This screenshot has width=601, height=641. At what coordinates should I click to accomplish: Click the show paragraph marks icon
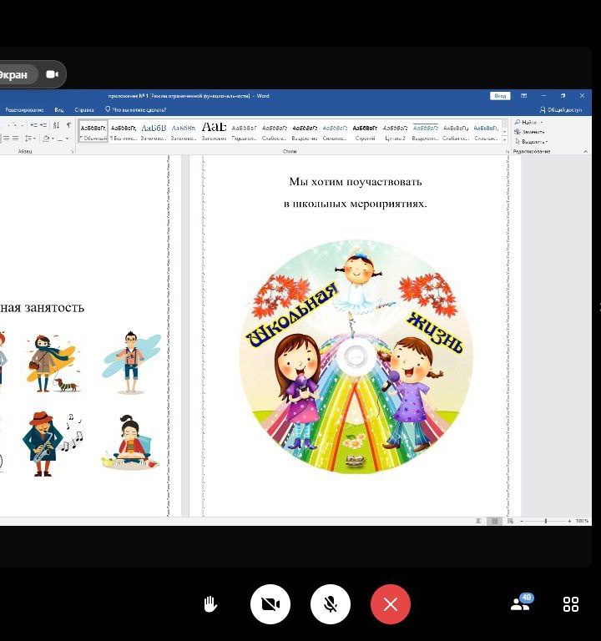point(68,125)
